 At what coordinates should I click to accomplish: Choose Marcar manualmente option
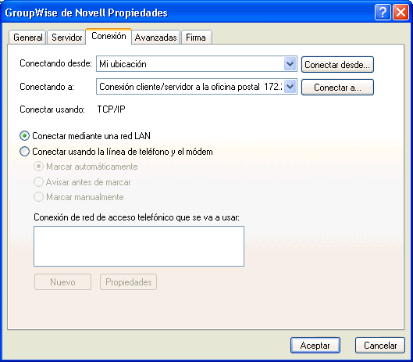coord(79,197)
